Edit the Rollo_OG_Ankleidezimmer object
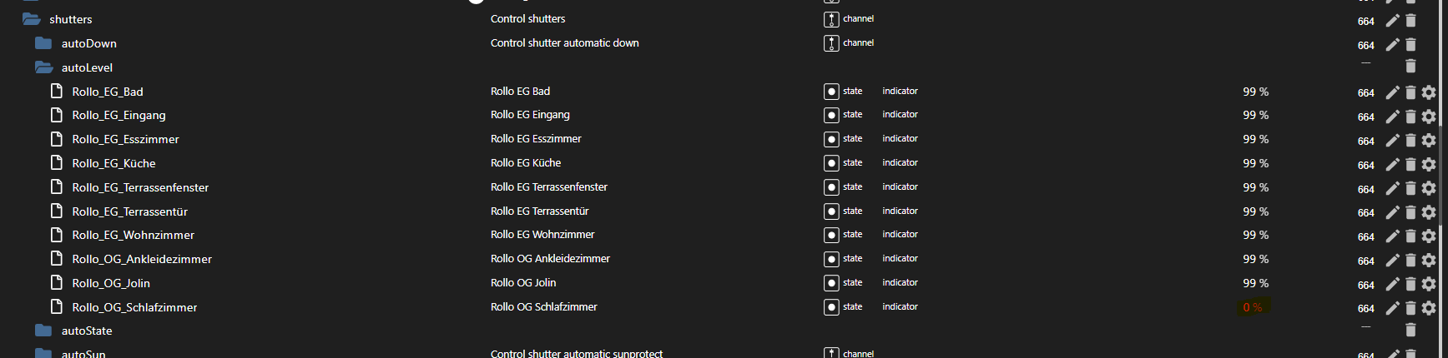Screen dimensions: 1448x358 click(x=1392, y=261)
